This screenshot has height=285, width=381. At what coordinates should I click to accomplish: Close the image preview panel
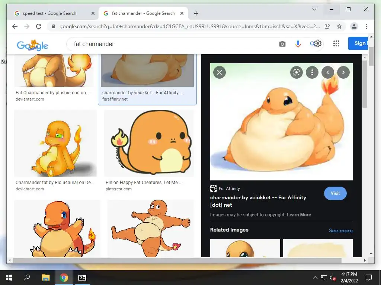coord(220,72)
